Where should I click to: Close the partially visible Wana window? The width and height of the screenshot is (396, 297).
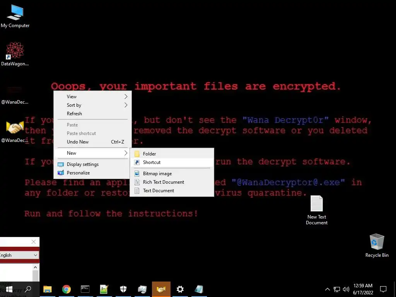click(34, 242)
